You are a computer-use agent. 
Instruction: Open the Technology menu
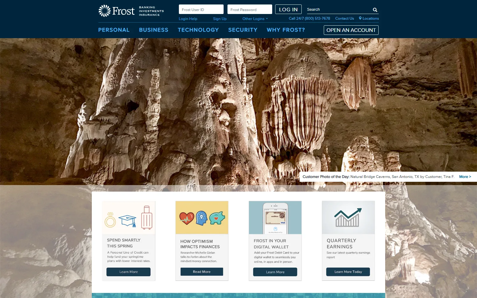(x=198, y=30)
